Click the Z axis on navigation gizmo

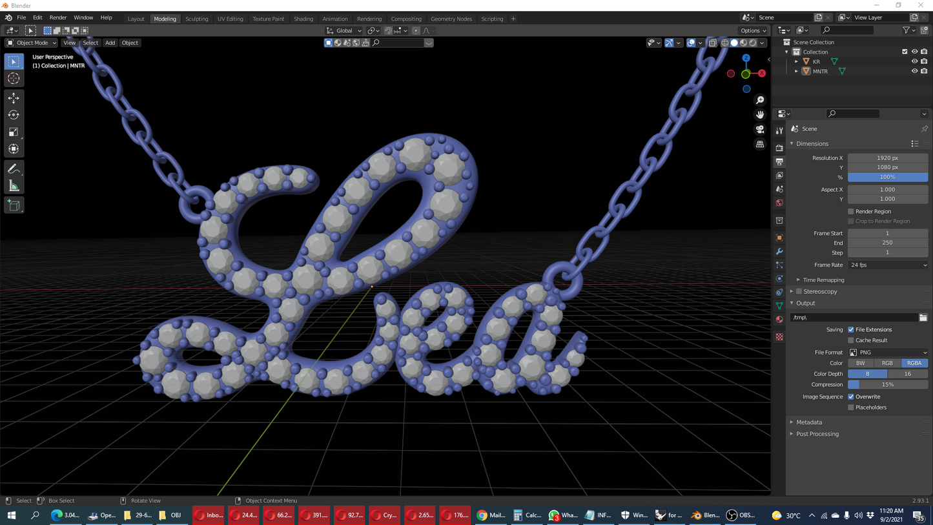746,58
